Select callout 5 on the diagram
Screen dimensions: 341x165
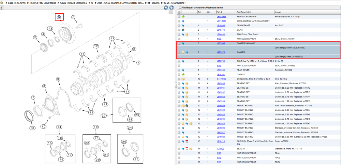click(59, 17)
